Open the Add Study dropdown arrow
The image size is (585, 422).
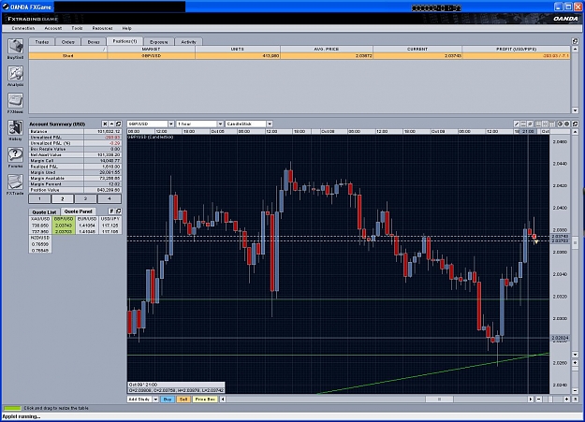[155, 400]
